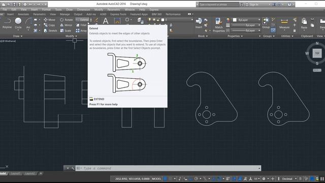
Task: Open Layer Properties manager icon
Action: (140, 21)
